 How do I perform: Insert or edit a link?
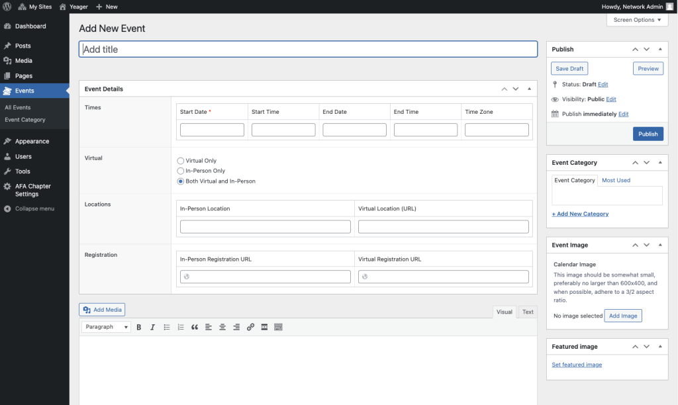click(x=250, y=327)
